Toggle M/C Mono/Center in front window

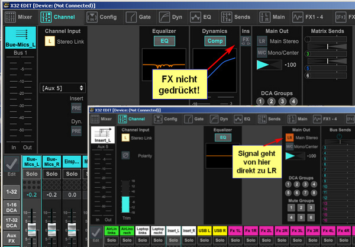(x=289, y=146)
